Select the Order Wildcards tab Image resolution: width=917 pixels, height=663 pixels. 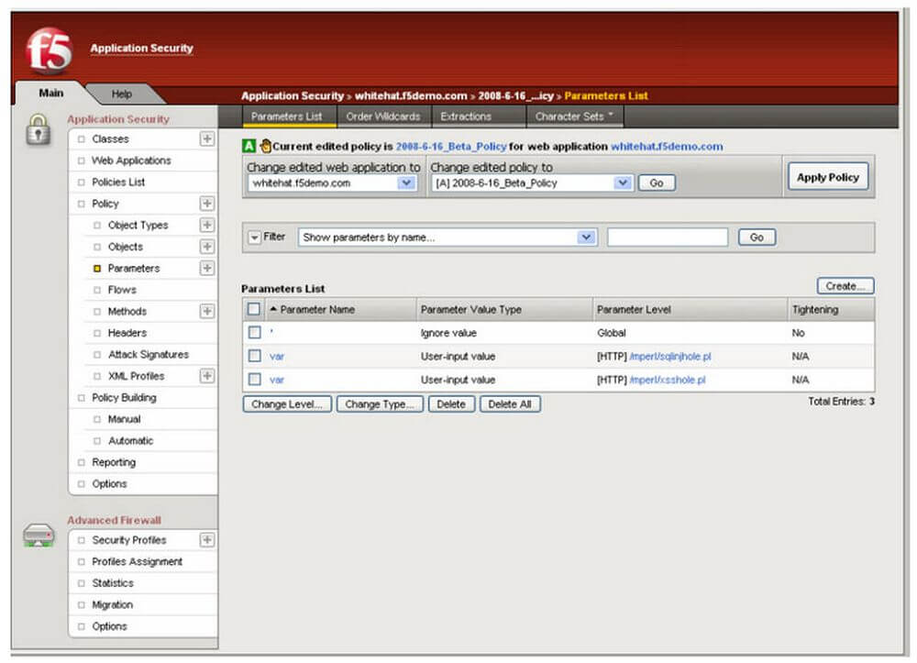[383, 116]
